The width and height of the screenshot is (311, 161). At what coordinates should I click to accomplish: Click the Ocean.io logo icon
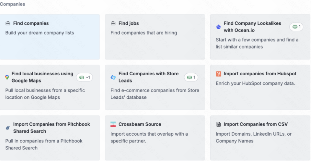218,27
